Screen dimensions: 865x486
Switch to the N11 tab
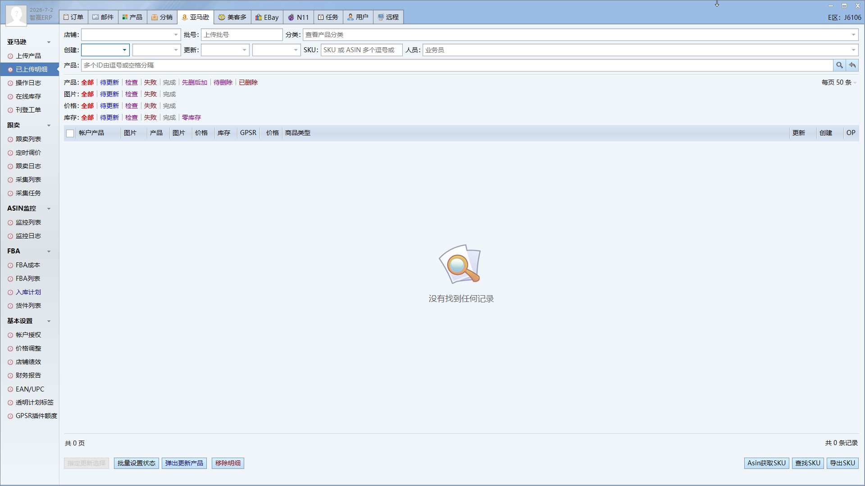(x=298, y=17)
